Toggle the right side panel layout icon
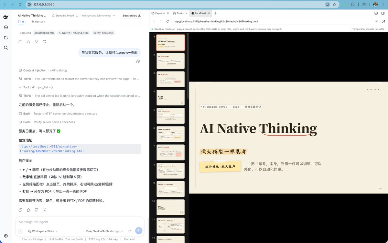This screenshot has height=243, width=388. (x=383, y=13)
